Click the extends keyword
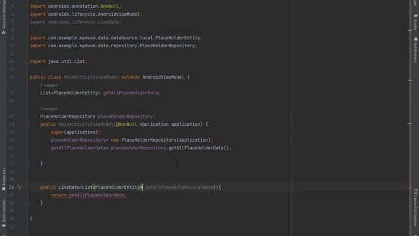This screenshot has width=419, height=236. tap(130, 77)
